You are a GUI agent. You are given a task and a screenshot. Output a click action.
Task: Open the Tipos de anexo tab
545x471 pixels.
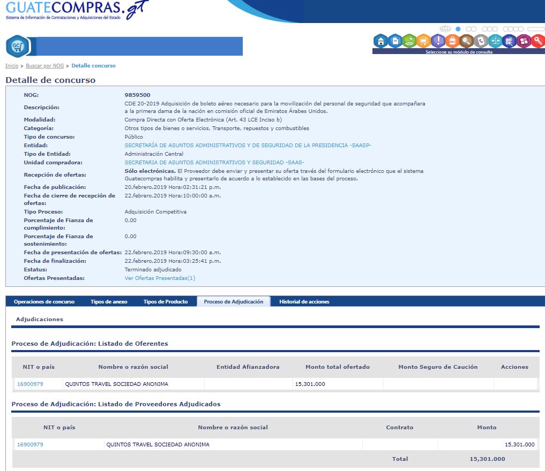[x=109, y=302]
